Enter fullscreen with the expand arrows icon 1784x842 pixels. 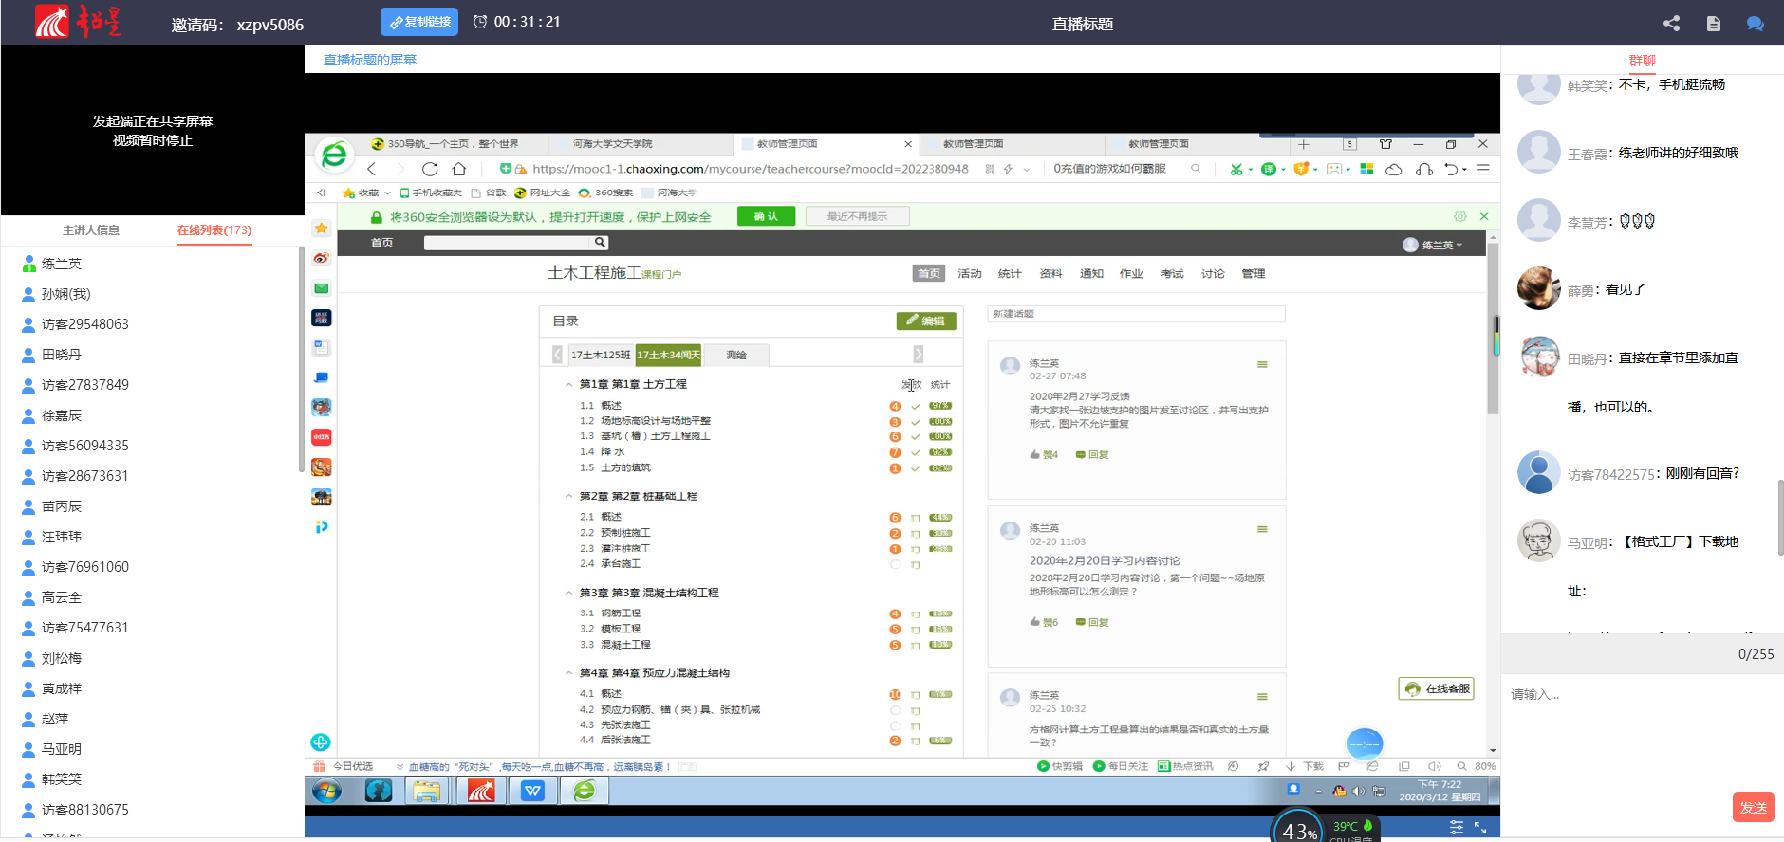point(1480,828)
